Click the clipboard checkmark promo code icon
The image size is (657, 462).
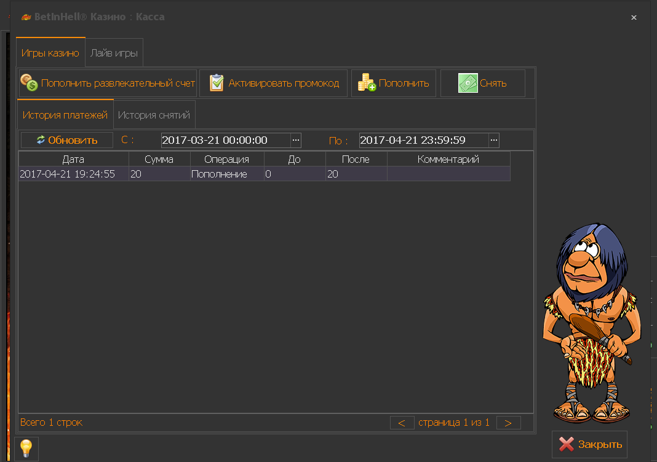[x=217, y=83]
